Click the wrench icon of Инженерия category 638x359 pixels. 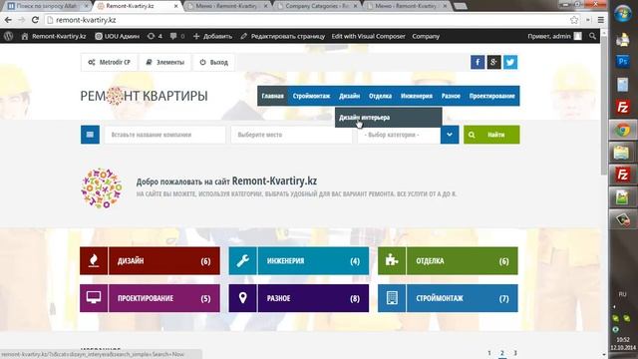click(x=242, y=260)
